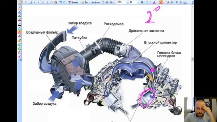Click the delete X icon

click(177, 2)
